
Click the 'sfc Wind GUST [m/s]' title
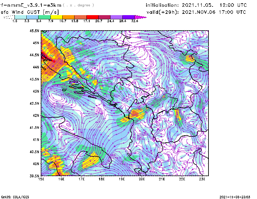tap(30, 12)
